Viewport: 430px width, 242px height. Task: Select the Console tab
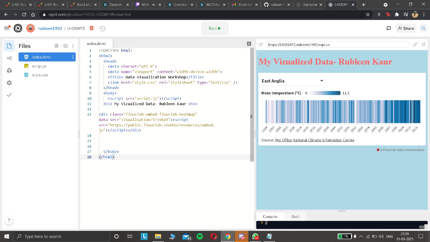coord(270,216)
